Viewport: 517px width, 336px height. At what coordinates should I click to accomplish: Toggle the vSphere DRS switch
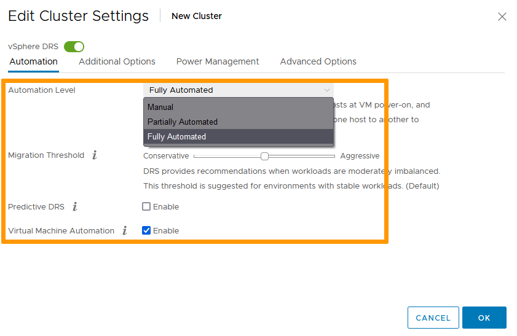click(x=74, y=47)
